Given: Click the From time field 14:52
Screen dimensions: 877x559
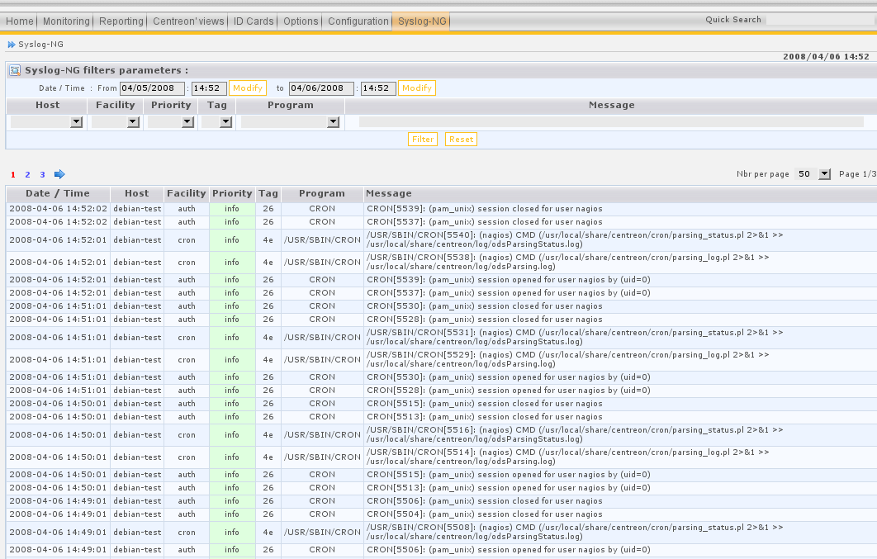Looking at the screenshot, I should click(x=209, y=88).
